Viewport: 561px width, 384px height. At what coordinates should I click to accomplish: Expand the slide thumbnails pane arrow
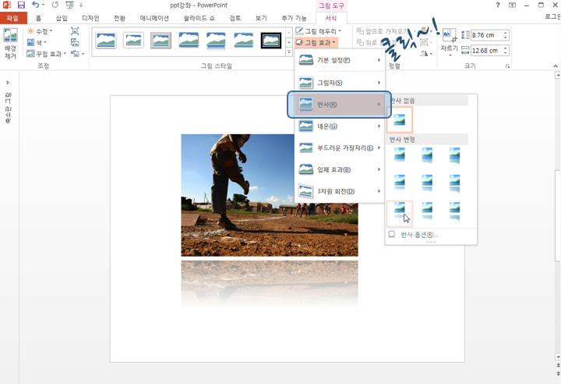tap(8, 83)
